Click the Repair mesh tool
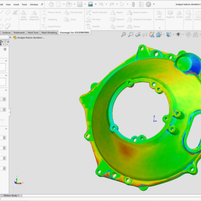 tap(117, 12)
